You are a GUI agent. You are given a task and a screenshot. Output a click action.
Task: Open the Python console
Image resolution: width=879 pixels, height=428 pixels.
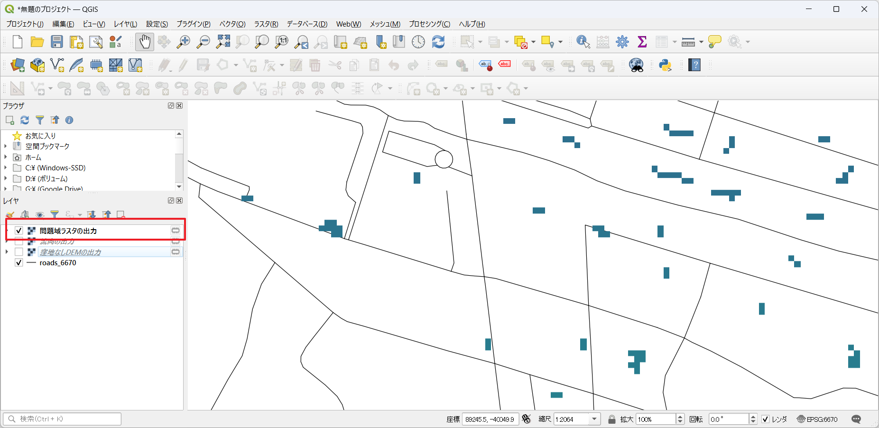[665, 65]
